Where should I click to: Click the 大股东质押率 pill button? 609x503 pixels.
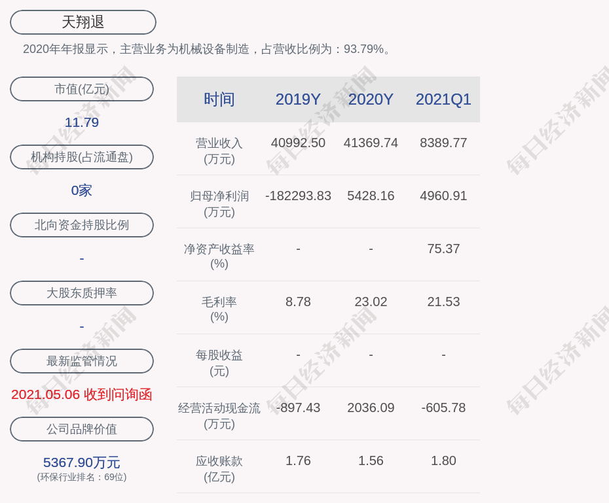pos(82,293)
